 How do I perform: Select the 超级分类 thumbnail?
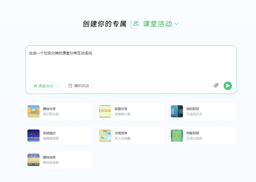point(105,111)
